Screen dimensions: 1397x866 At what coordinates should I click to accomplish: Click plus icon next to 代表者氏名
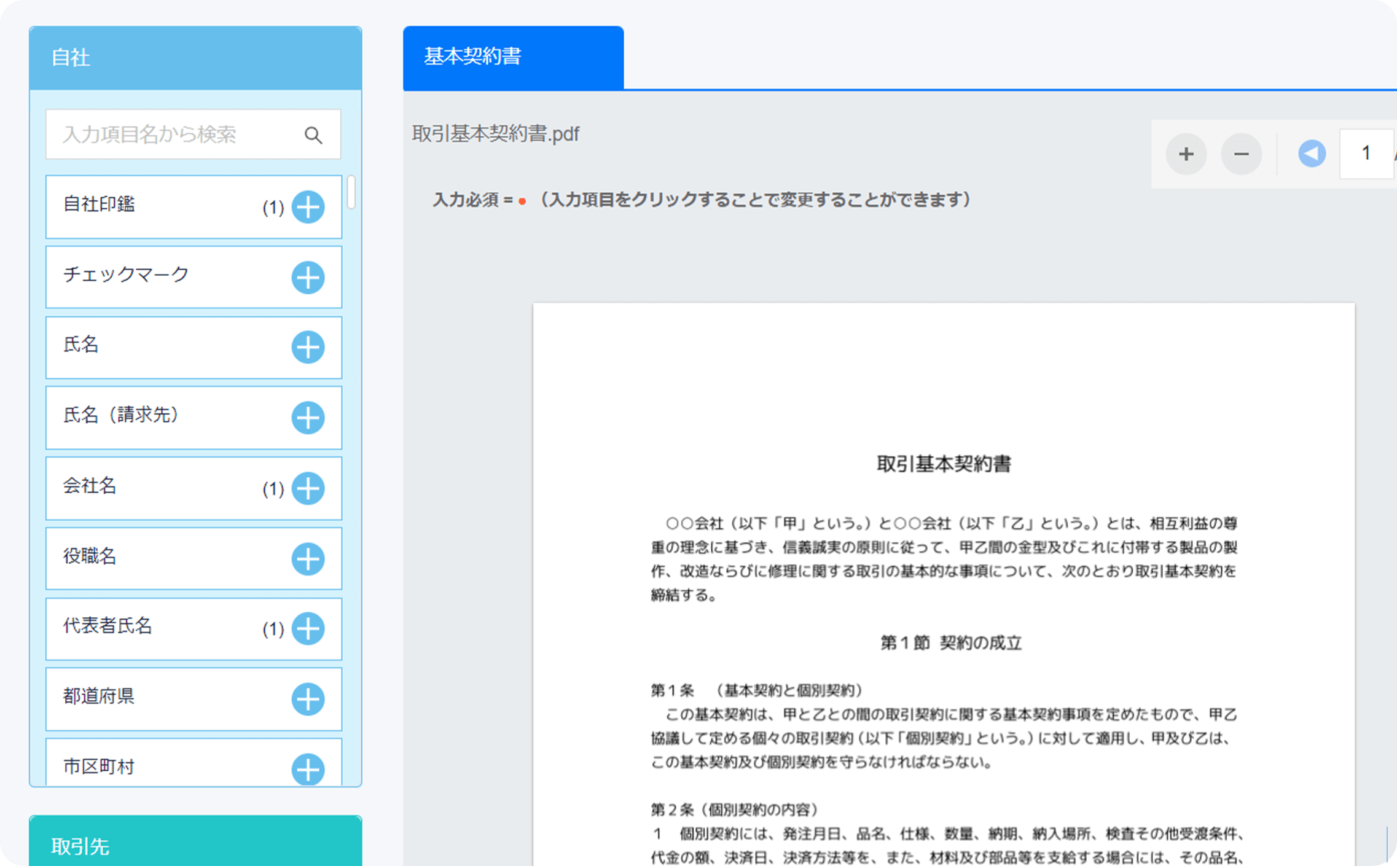pyautogui.click(x=308, y=629)
